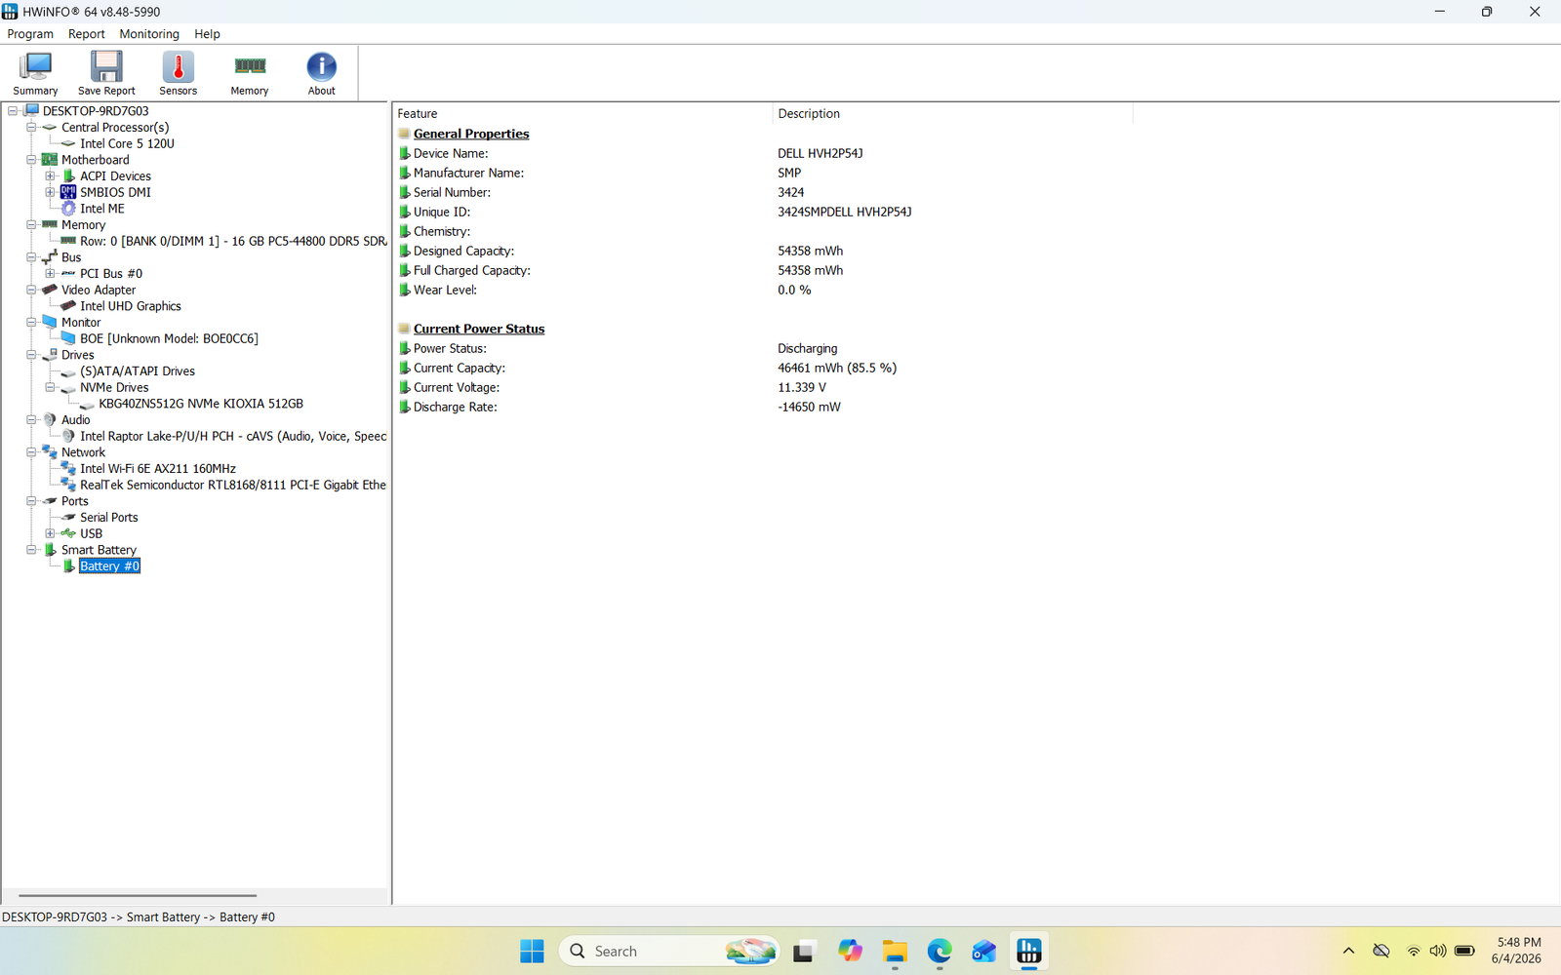Open File Explorer from the taskbar

click(x=895, y=951)
